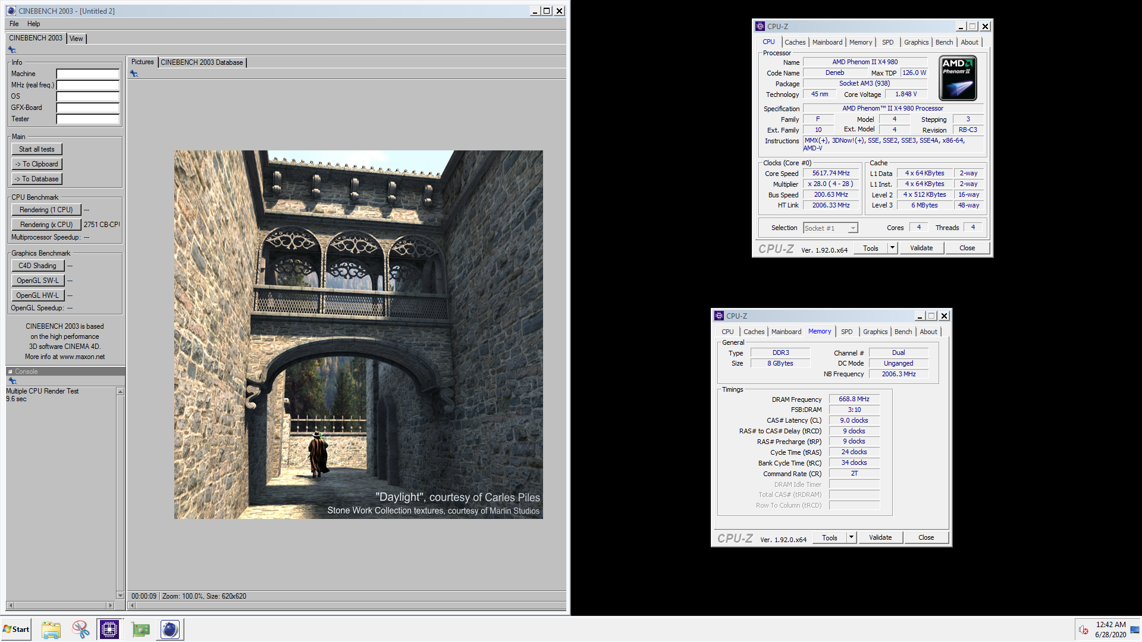The height and width of the screenshot is (642, 1142).
Task: Click the pushpin icon below the CINEBENCH 2003 tab
Action: coord(12,50)
